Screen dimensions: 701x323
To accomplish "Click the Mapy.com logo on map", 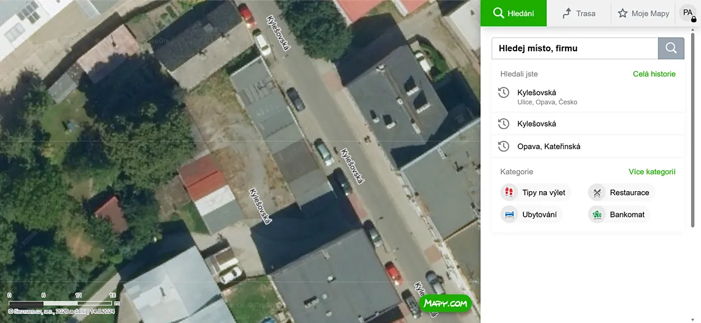I will (x=445, y=304).
